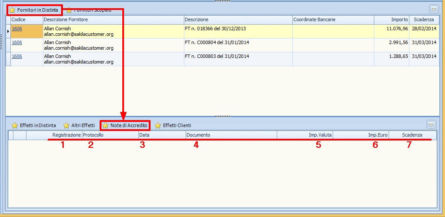Open the Effetti Clienti tab

(177, 125)
